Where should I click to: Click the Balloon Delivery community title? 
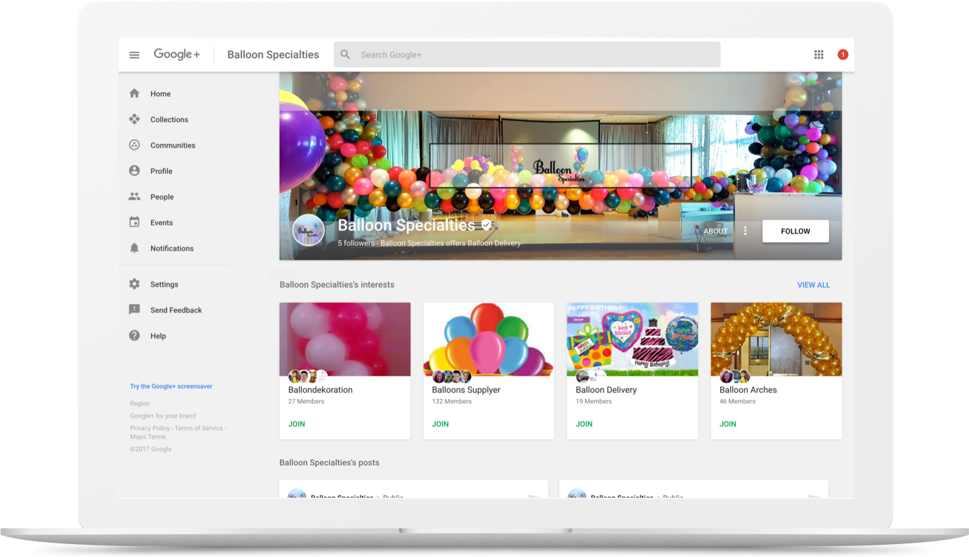[x=606, y=390]
